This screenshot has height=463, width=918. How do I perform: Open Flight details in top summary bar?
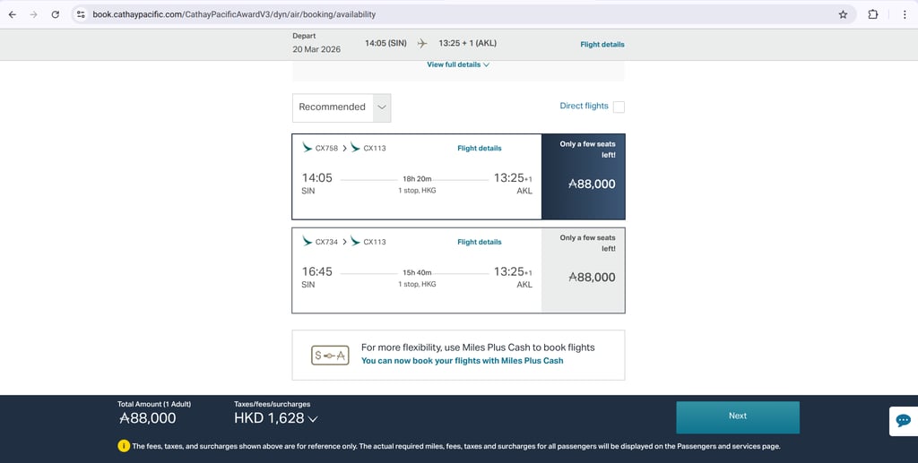click(x=602, y=45)
